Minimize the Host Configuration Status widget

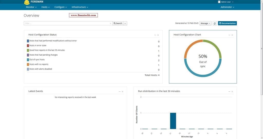155,35
